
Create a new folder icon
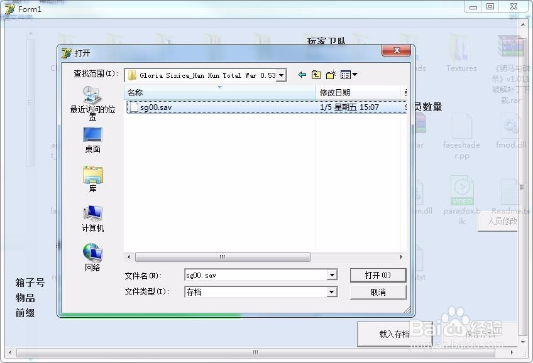[x=331, y=75]
